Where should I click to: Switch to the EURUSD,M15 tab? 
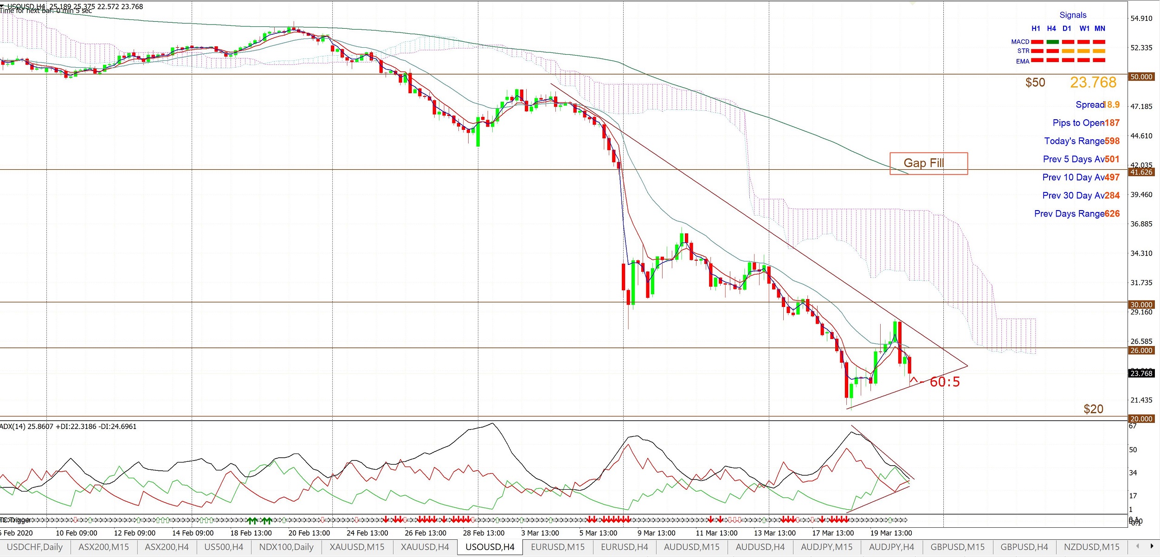tap(558, 547)
